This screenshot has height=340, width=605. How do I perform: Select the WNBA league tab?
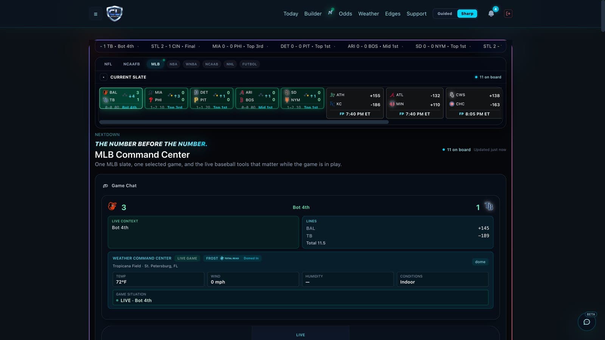coord(191,64)
